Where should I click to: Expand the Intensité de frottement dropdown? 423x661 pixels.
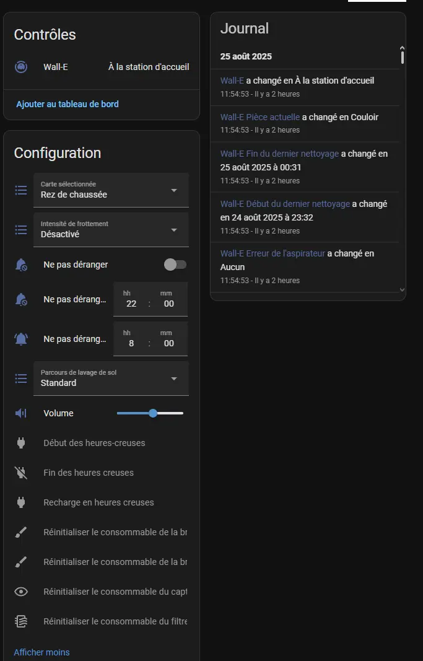[111, 230]
